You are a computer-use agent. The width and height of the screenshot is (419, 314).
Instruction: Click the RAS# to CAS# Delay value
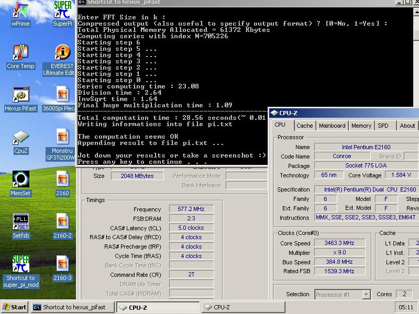(x=191, y=237)
